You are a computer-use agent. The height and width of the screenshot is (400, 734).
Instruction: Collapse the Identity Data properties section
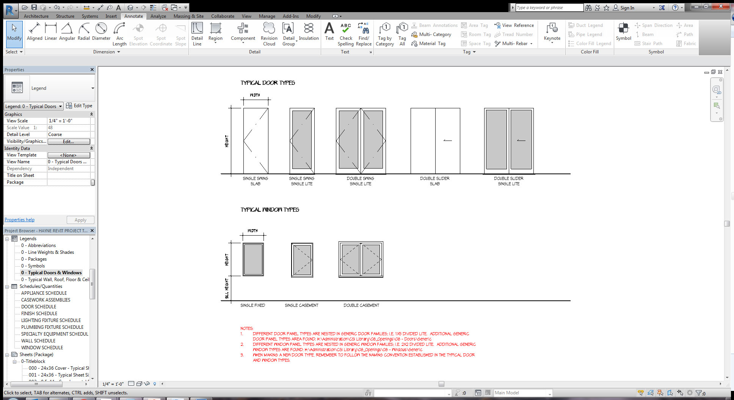point(91,148)
